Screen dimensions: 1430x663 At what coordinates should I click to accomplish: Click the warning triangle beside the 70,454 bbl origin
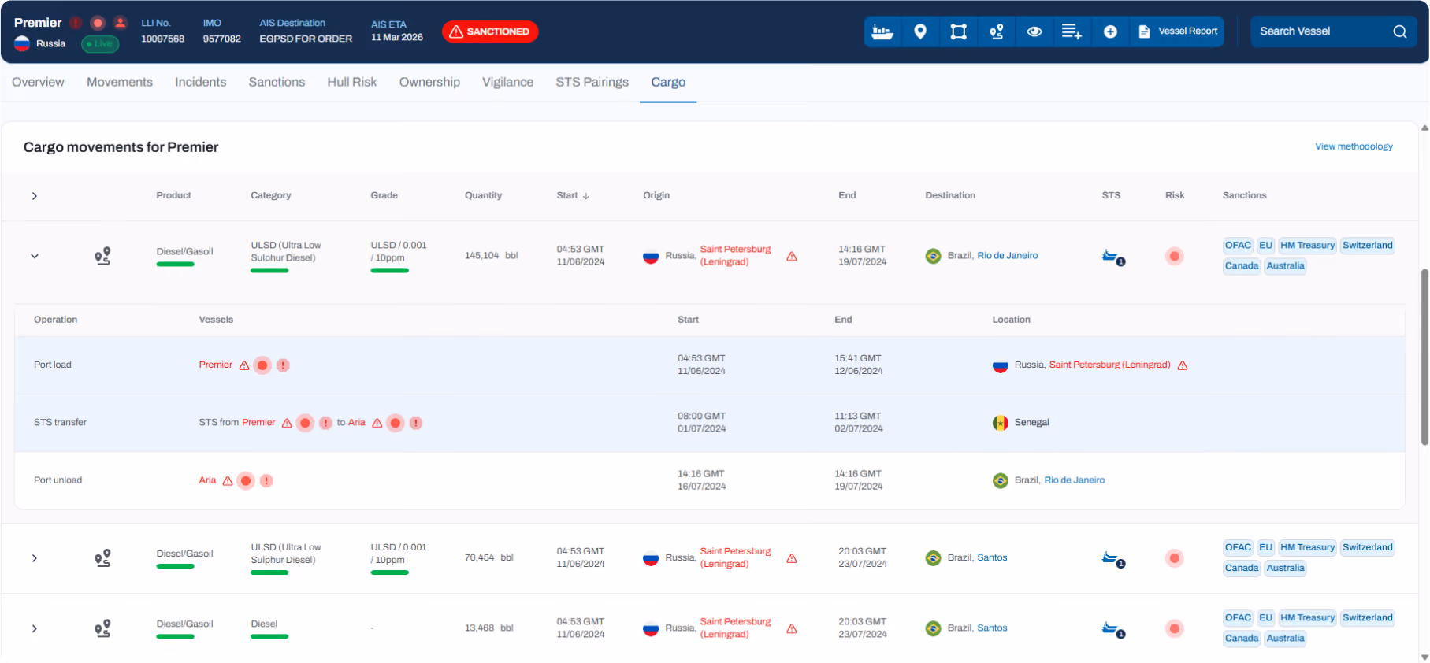792,559
